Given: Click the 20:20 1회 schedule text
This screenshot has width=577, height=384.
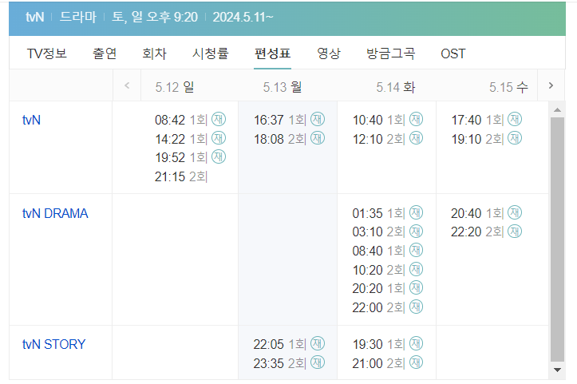Looking at the screenshot, I should (x=378, y=289).
